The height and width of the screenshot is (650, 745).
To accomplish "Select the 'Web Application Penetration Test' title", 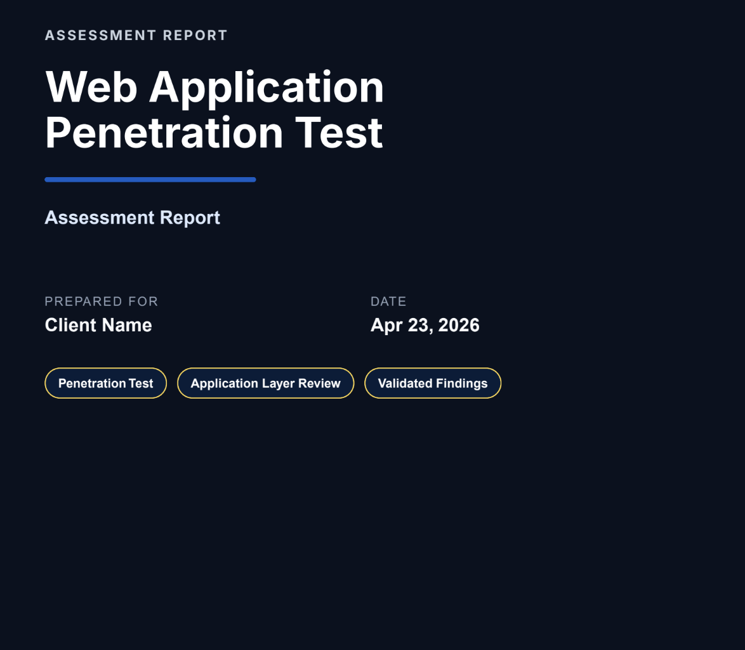I will coord(214,110).
